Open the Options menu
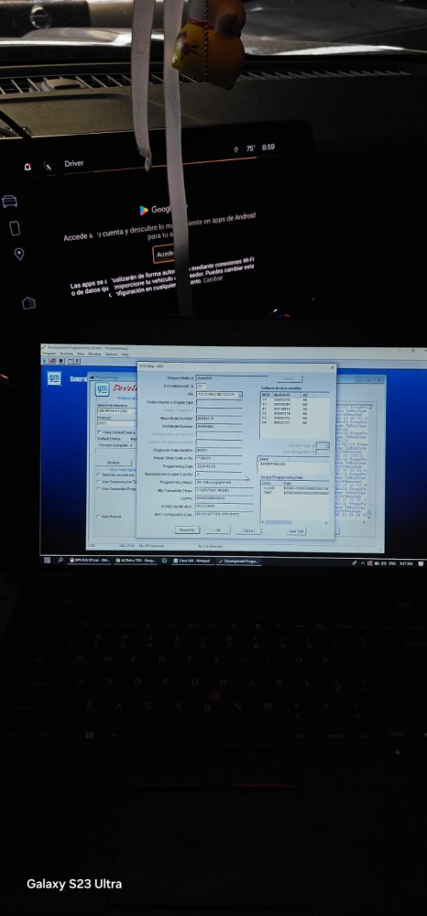The width and height of the screenshot is (427, 916). click(111, 354)
